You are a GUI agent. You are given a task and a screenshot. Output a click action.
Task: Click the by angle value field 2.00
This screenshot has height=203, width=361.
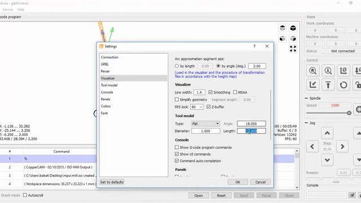click(257, 66)
